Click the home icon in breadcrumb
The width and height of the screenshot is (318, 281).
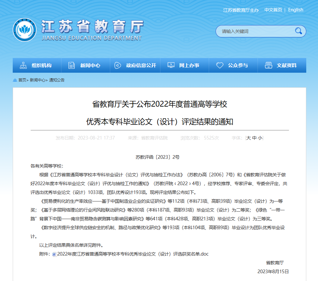click(15, 80)
